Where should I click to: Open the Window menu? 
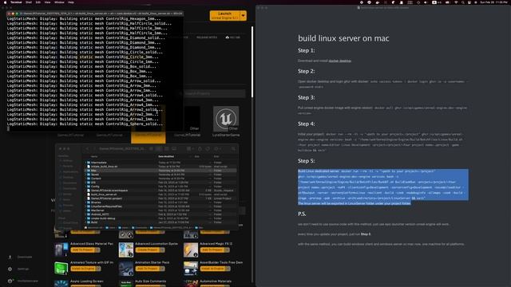59,2
